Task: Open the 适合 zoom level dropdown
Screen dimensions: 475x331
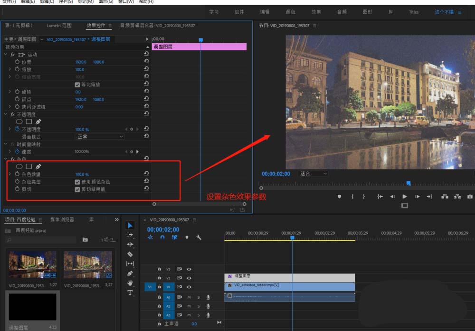Action: pyautogui.click(x=313, y=174)
